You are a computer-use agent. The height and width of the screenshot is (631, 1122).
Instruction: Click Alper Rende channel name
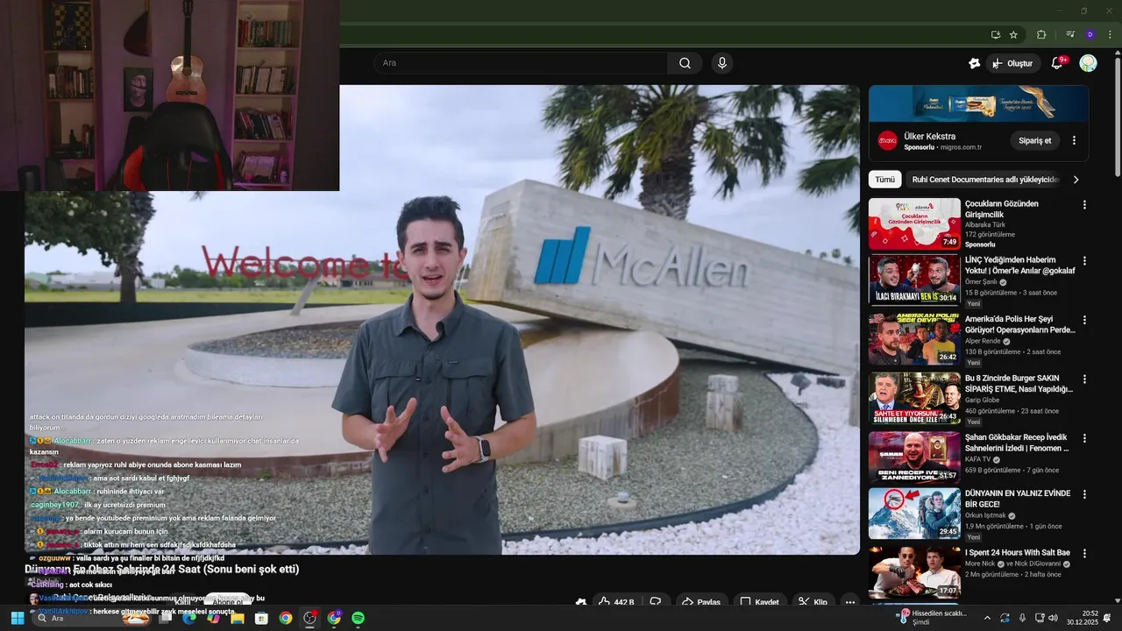984,341
